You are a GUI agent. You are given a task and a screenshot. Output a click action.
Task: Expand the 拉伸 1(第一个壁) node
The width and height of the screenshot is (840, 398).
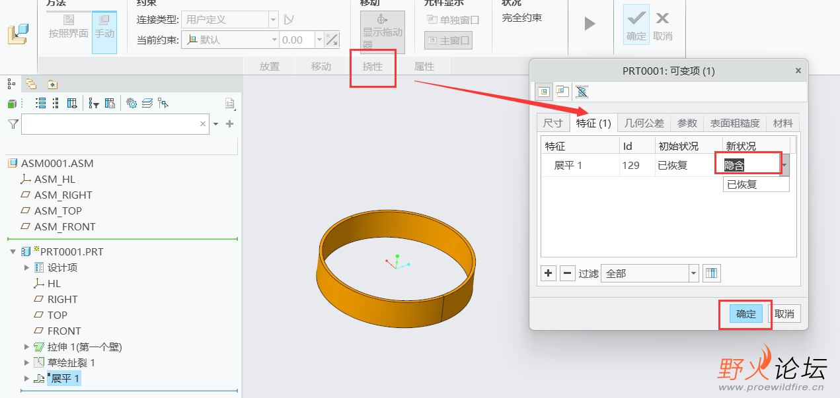click(x=26, y=347)
